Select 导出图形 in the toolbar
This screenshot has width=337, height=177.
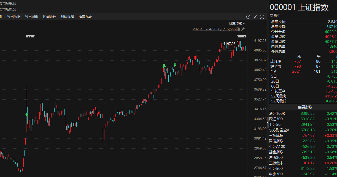click(x=32, y=17)
